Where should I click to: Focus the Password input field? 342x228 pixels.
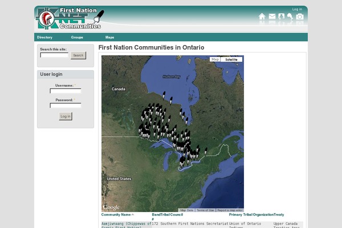click(66, 105)
